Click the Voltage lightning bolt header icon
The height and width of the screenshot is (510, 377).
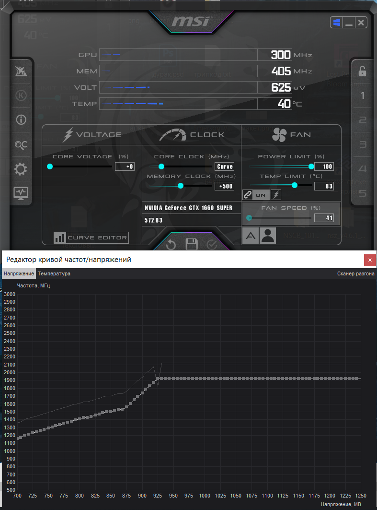[68, 135]
